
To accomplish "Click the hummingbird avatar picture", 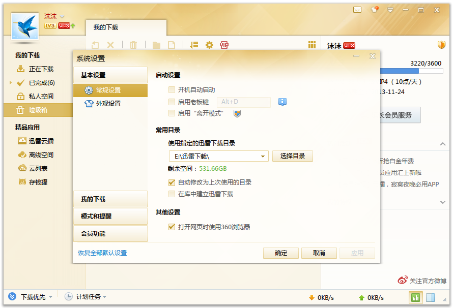I will (x=25, y=26).
